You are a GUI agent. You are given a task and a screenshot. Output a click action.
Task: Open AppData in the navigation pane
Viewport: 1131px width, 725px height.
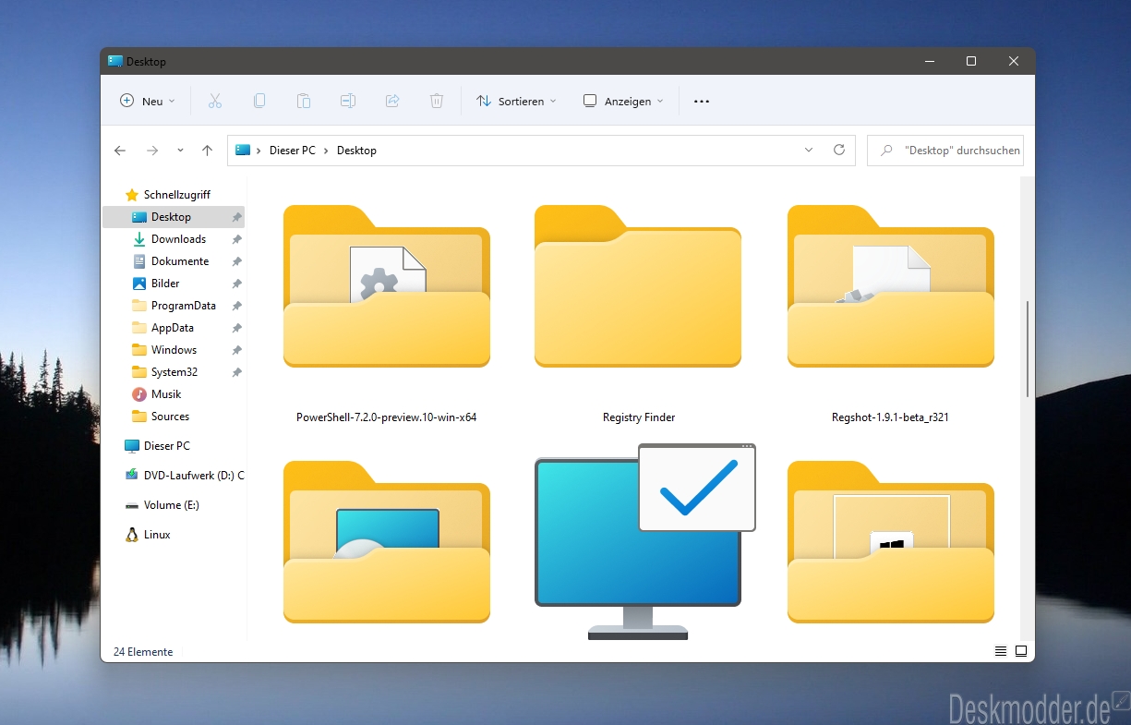174,328
